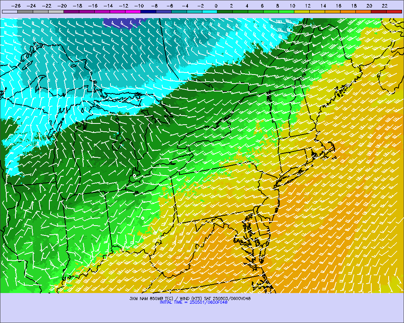The width and height of the screenshot is (404, 323).
Task: Click the "-20" colorbar label
Action: [x=62, y=6]
